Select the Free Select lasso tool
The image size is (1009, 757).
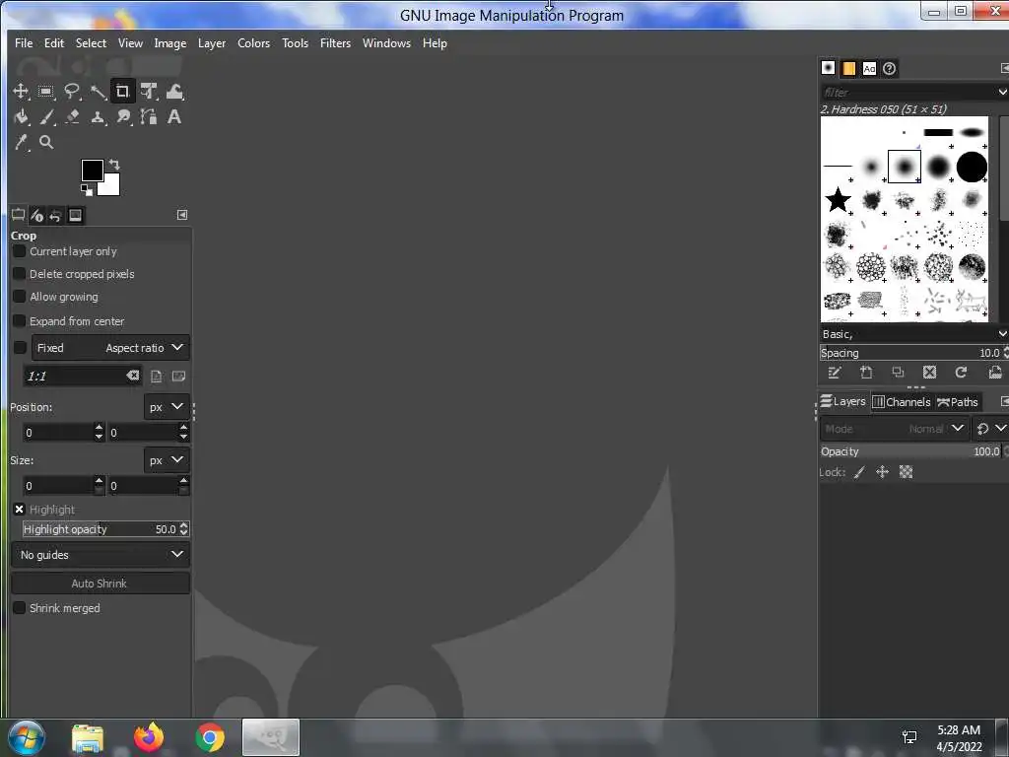[71, 92]
